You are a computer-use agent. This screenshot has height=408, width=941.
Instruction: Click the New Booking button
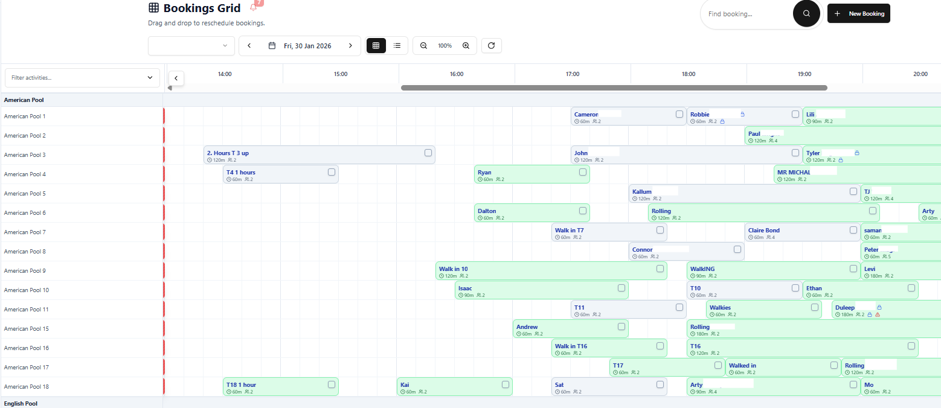858,13
